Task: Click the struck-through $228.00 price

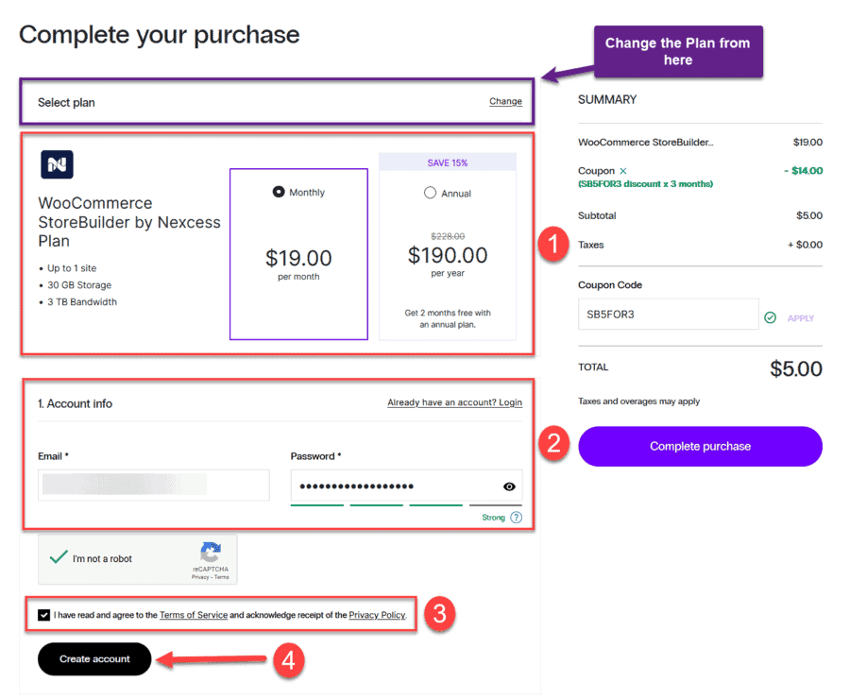Action: pos(448,236)
